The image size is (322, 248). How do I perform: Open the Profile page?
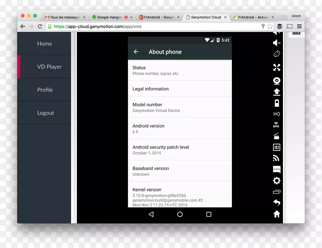click(x=45, y=90)
